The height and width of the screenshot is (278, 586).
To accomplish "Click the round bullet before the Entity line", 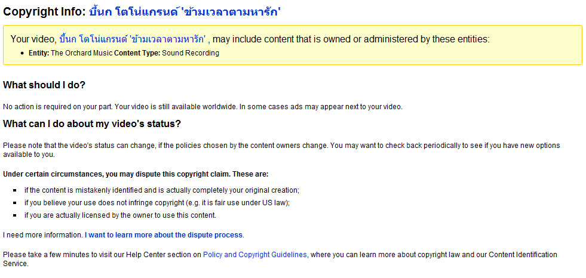I will 24,53.
